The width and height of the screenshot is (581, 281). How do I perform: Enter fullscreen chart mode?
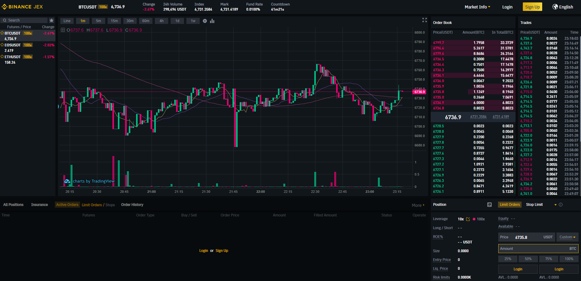point(425,20)
